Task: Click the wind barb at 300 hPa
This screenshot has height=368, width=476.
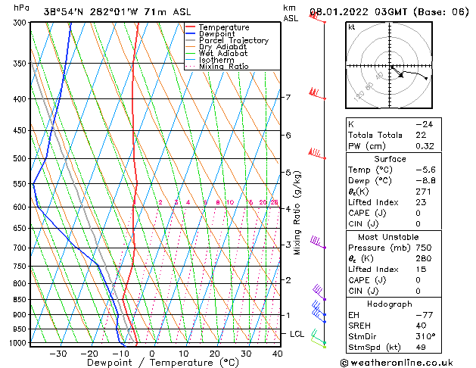Action: point(318,17)
